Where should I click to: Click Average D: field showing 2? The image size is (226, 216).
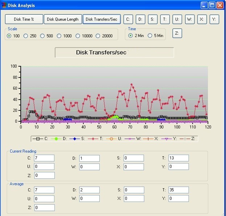[x=89, y=190]
